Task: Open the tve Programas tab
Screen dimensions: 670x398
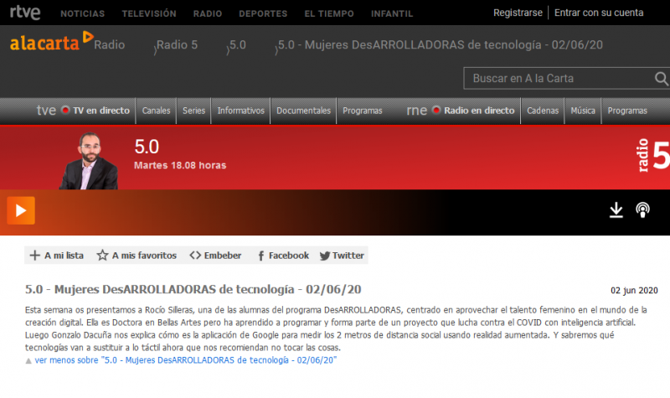Action: 363,111
